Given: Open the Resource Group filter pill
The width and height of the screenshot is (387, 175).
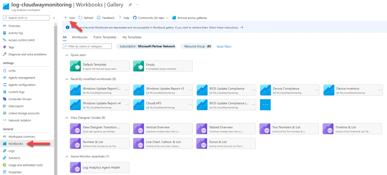Looking at the screenshot, I should point(196,46).
